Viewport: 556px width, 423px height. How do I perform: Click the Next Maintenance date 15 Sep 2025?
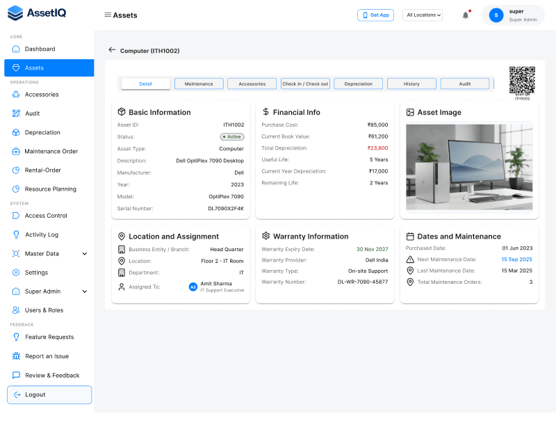tap(516, 260)
